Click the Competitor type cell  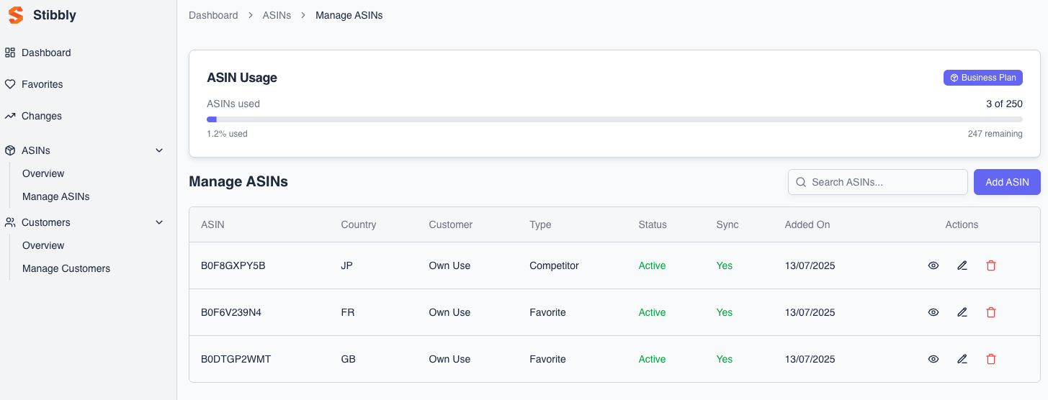554,265
